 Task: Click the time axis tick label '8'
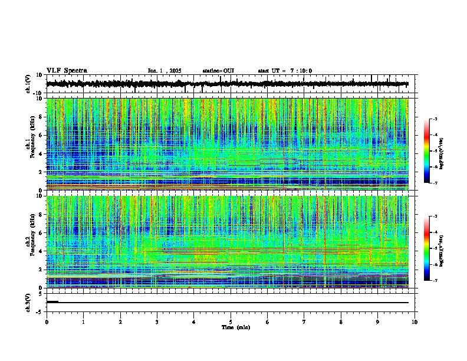341,322
